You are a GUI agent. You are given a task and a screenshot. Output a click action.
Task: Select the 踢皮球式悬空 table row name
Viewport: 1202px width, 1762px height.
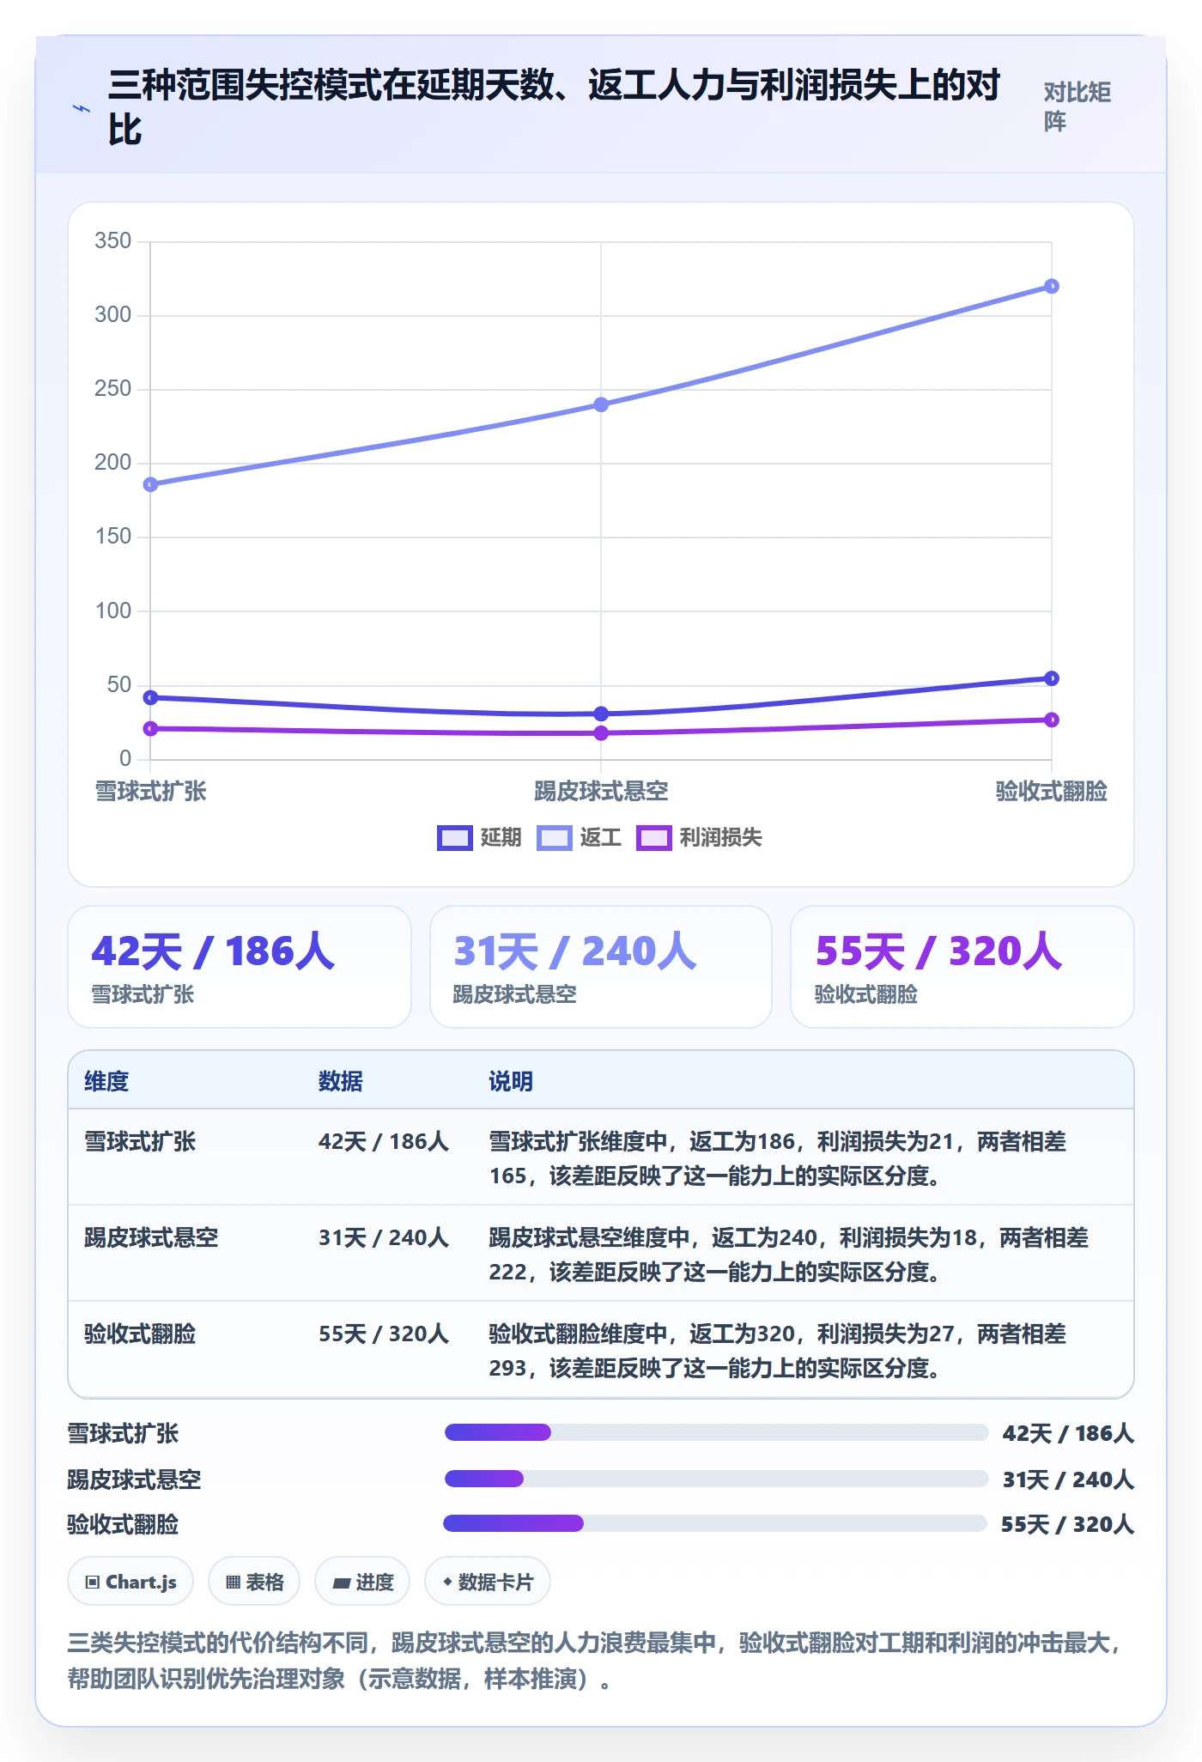pyautogui.click(x=151, y=1237)
